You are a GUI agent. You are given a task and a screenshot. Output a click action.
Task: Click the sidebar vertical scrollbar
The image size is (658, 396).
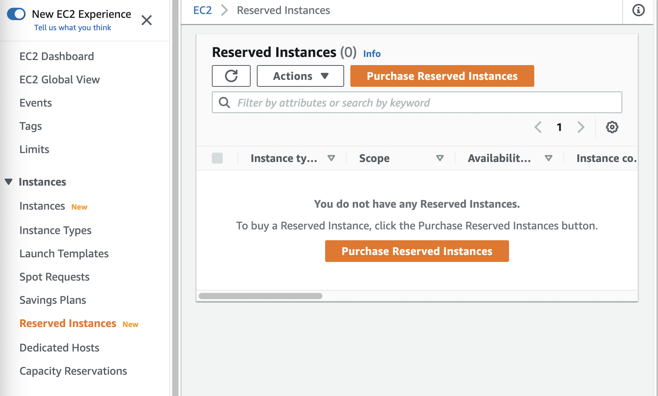(175, 198)
